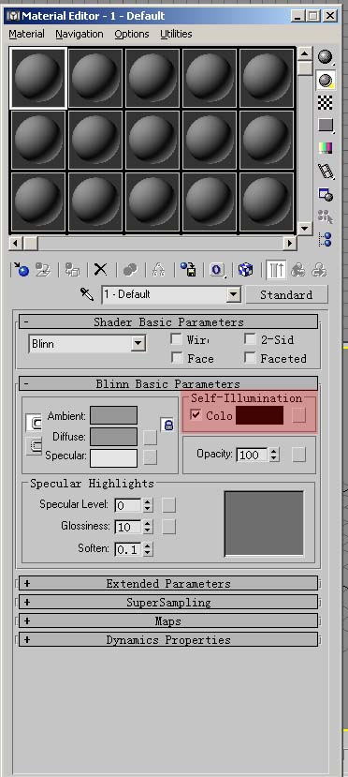Toggle the checkered Background icon

click(326, 103)
